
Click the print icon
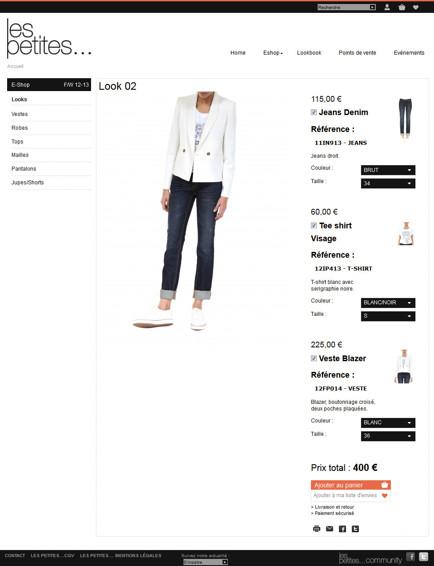tap(317, 529)
